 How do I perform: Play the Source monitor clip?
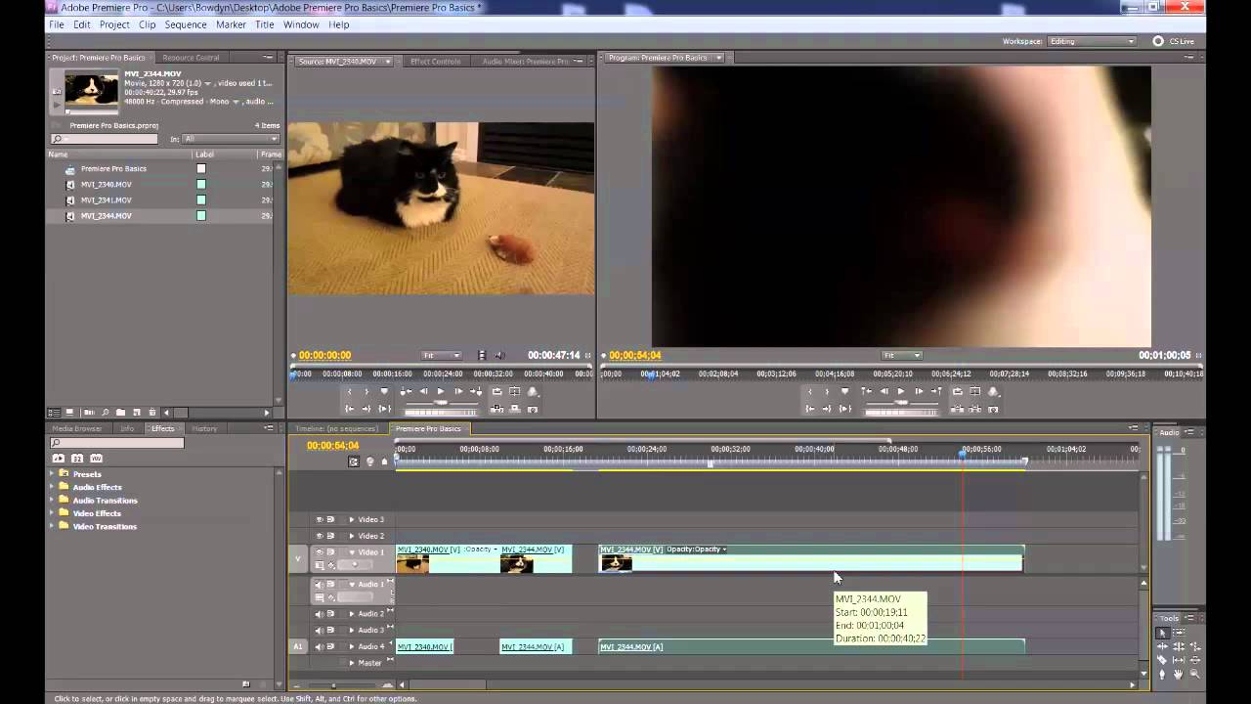point(441,391)
